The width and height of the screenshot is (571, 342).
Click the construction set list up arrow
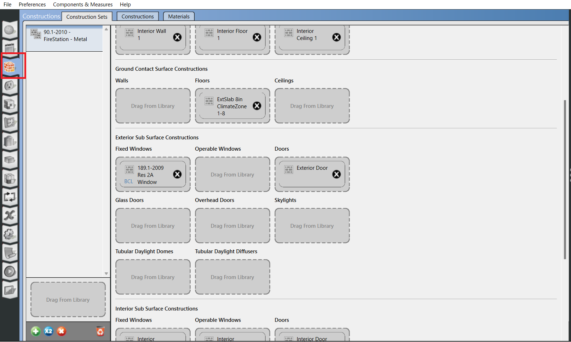pos(106,29)
